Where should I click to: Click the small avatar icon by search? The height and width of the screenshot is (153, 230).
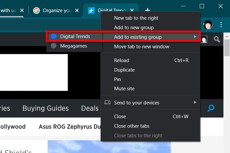click(204, 39)
